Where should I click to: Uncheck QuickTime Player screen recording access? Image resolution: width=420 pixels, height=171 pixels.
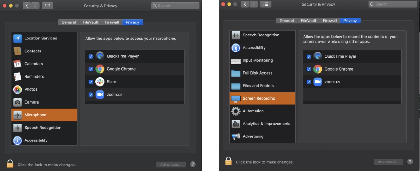(309, 56)
